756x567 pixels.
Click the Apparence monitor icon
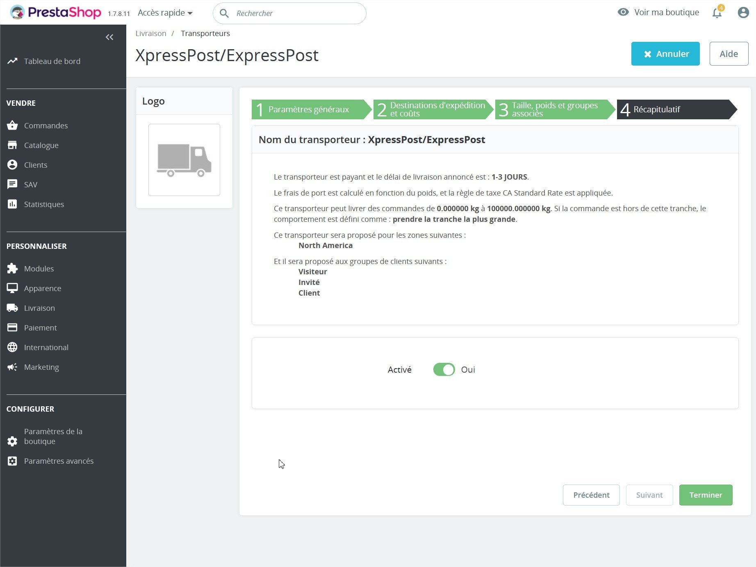(12, 288)
